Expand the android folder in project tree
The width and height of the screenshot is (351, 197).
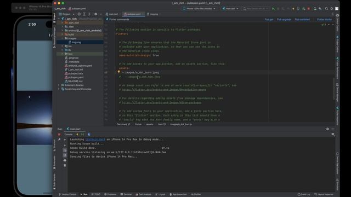coord(62,31)
